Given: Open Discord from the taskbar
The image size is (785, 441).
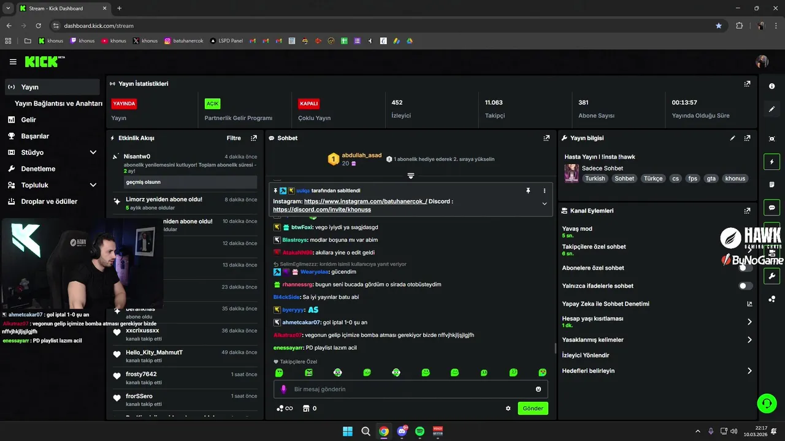Looking at the screenshot, I should coord(402,431).
